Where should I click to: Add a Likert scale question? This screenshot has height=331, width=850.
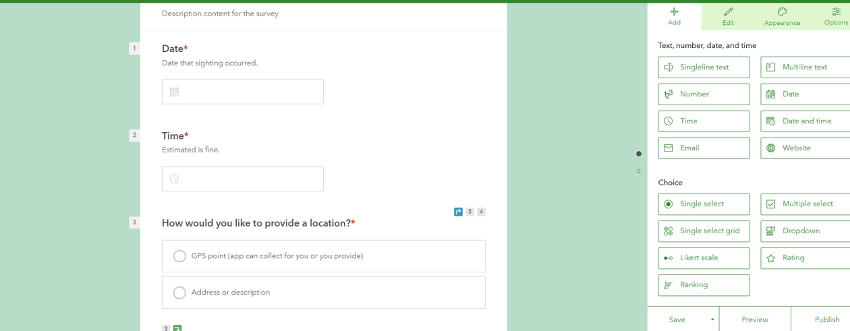point(704,258)
